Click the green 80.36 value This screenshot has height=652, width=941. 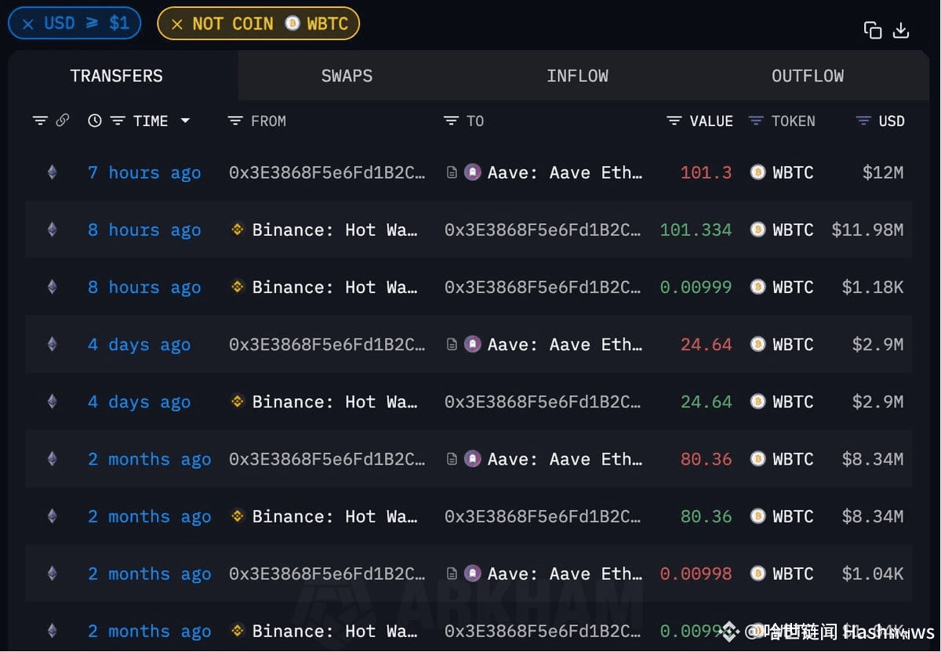(706, 516)
